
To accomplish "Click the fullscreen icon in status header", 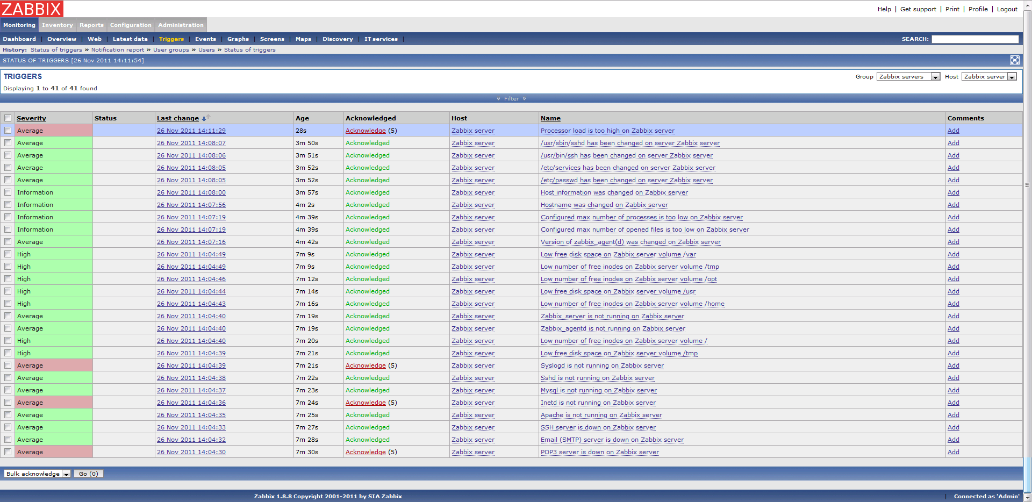I will (1014, 60).
